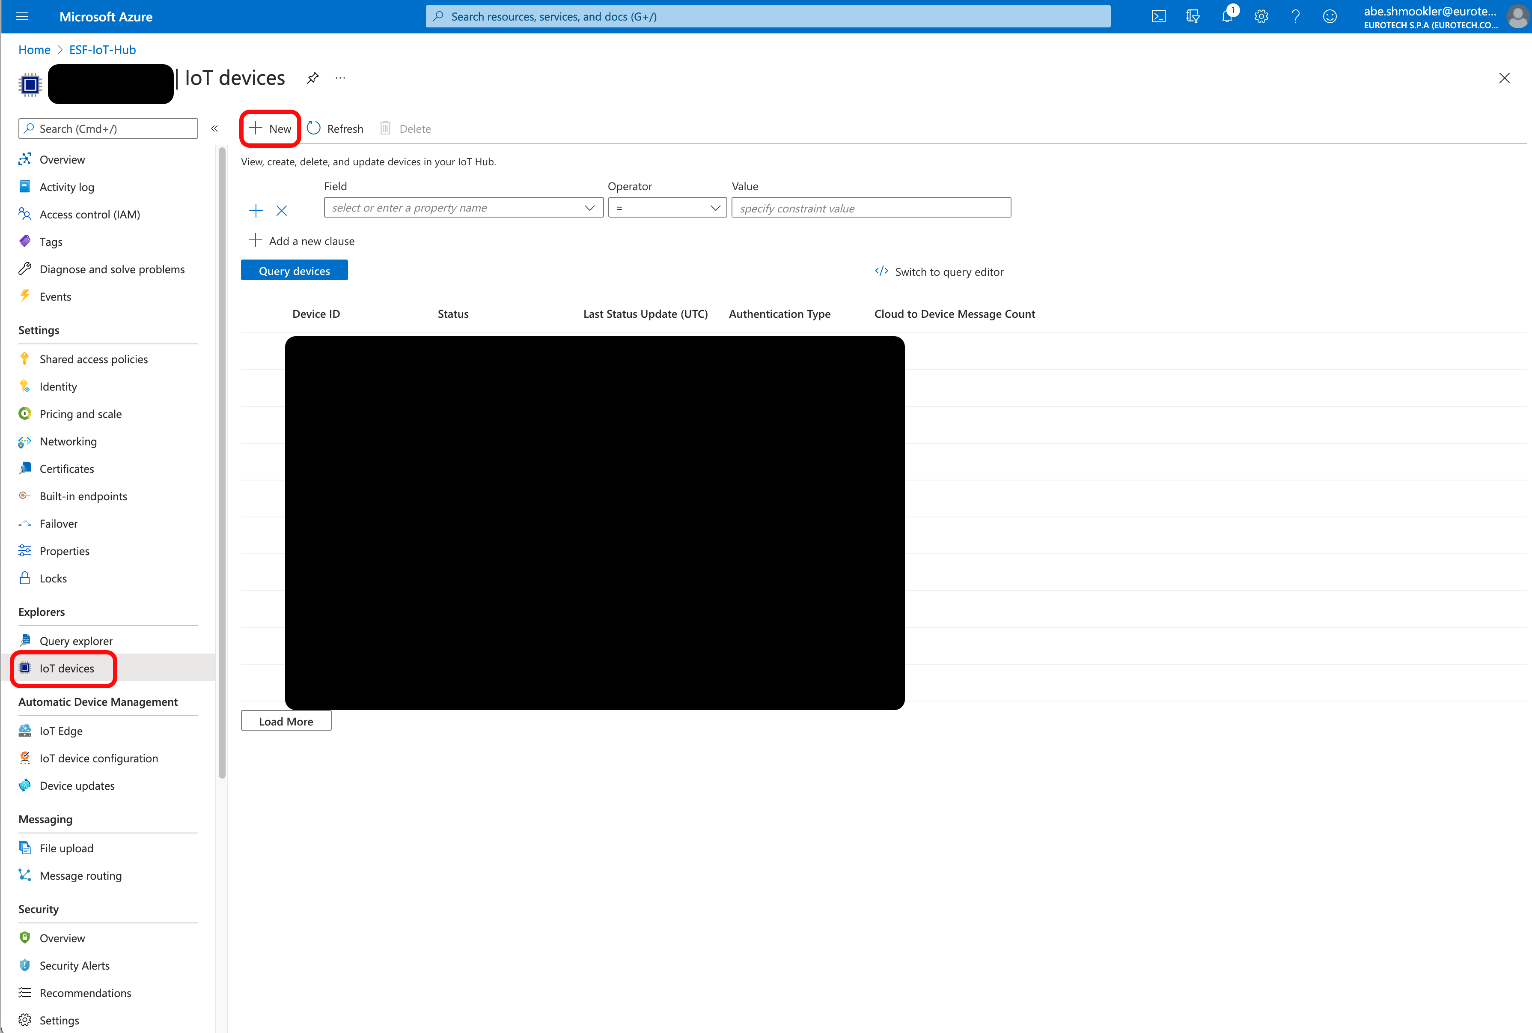Screen dimensions: 1532x1033
Task: Click the disabled Delete toolbar button
Action: tap(405, 128)
